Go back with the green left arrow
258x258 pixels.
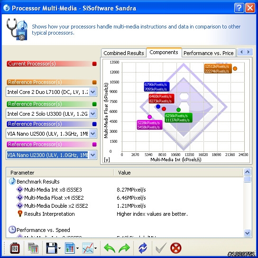(x=110, y=248)
